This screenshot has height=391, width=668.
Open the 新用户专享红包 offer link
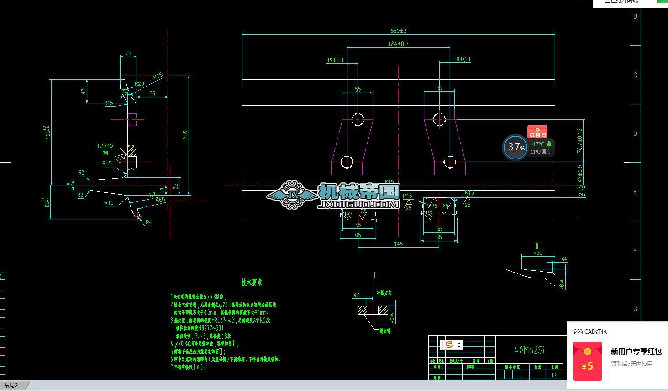pos(636,351)
